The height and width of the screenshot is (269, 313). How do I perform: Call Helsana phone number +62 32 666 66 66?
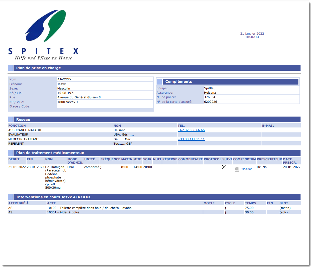click(191, 130)
